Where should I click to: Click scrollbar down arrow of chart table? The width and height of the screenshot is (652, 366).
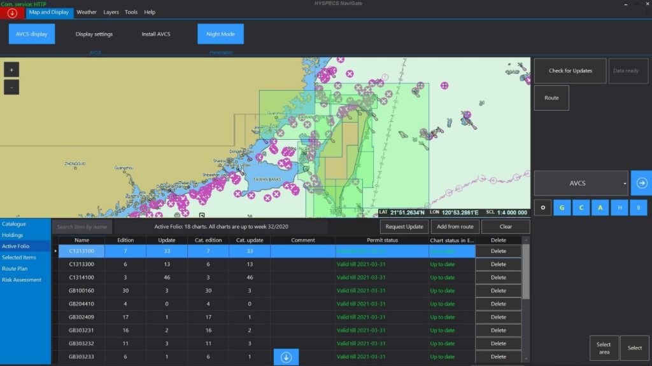tap(526, 358)
